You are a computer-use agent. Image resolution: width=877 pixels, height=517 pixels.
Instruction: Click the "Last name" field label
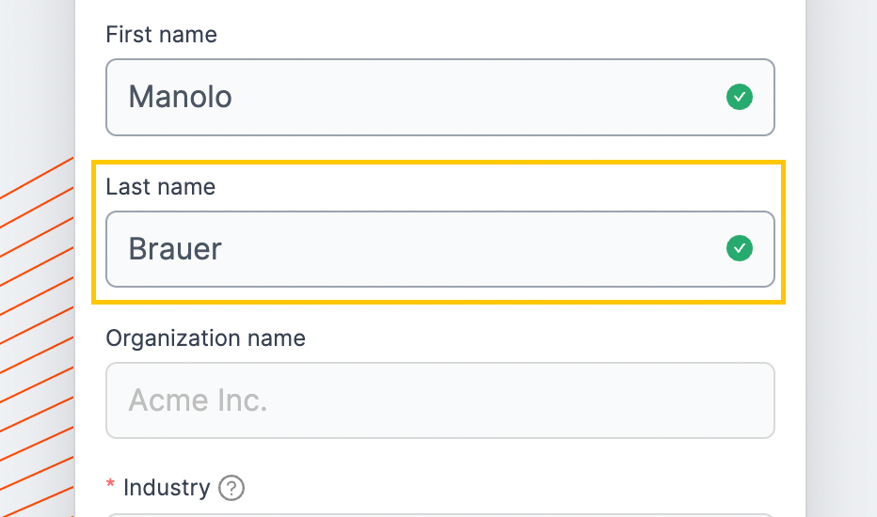pos(161,187)
